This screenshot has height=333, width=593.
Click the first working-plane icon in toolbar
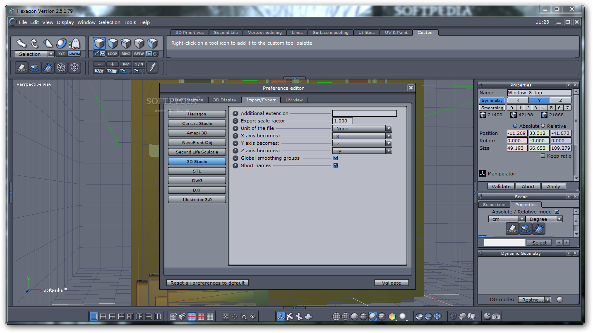pos(22,67)
